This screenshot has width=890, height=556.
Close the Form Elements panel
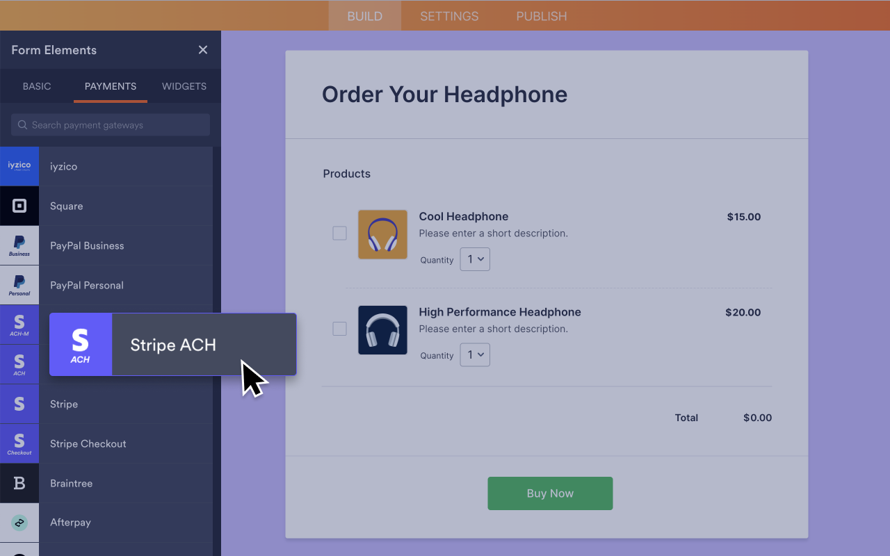pos(202,49)
